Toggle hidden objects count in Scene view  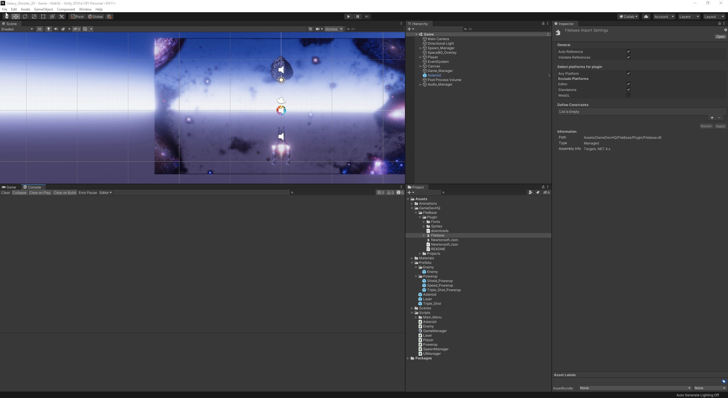[77, 29]
